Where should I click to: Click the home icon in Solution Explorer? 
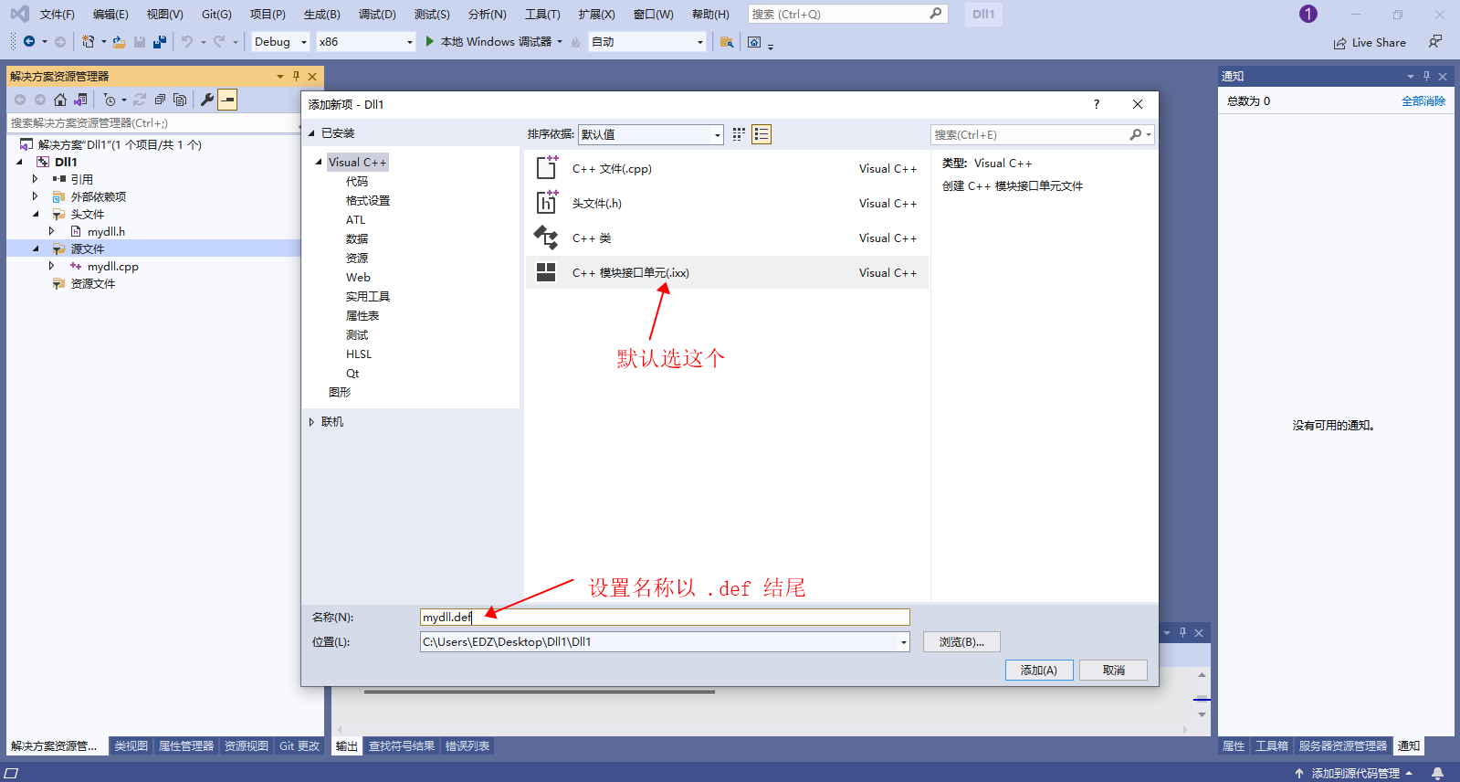point(60,100)
